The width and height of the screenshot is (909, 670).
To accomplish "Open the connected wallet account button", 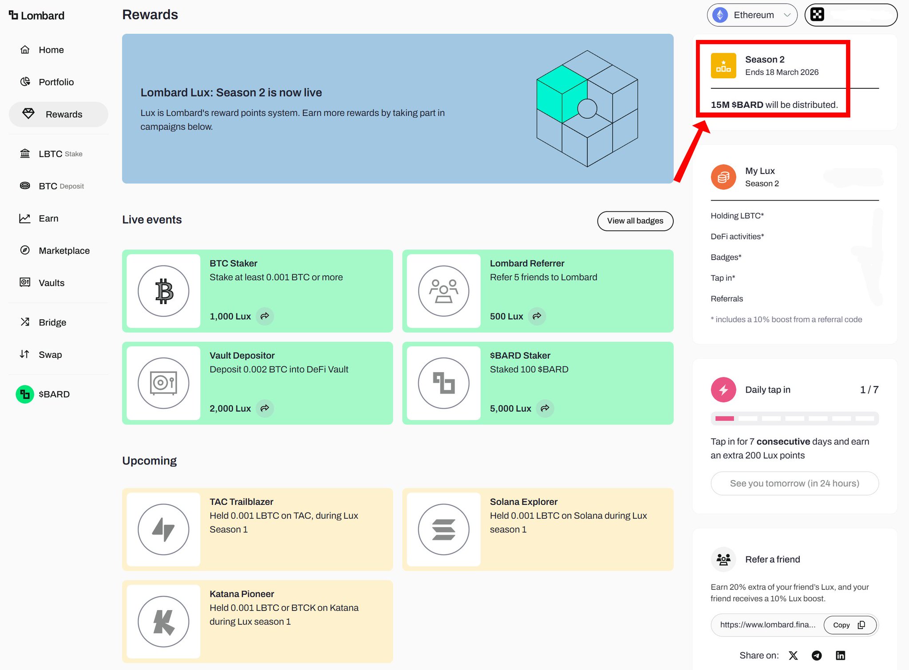I will (x=850, y=15).
